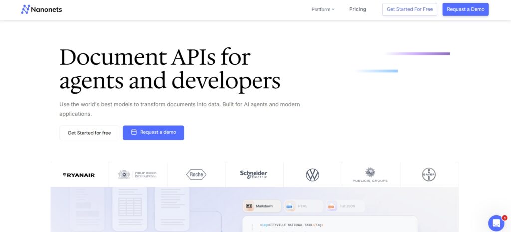Expand the Platform dropdown menu
This screenshot has width=511, height=232.
tap(323, 9)
